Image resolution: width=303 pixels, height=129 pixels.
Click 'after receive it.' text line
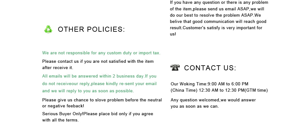[x=58, y=68]
